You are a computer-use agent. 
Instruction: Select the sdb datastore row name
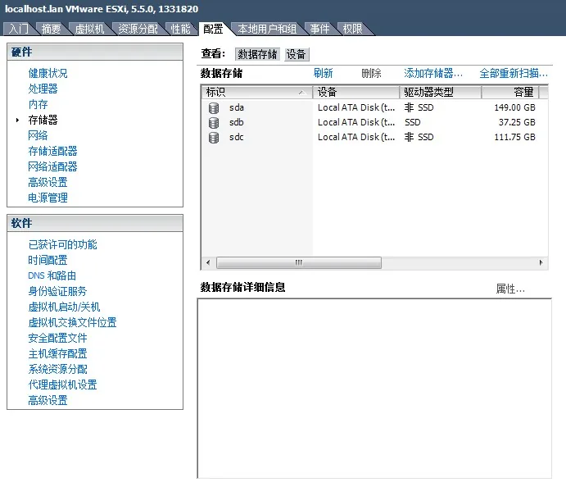coord(237,122)
